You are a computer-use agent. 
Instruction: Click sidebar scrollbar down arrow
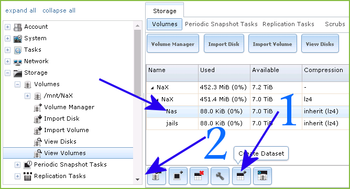tap(137, 180)
